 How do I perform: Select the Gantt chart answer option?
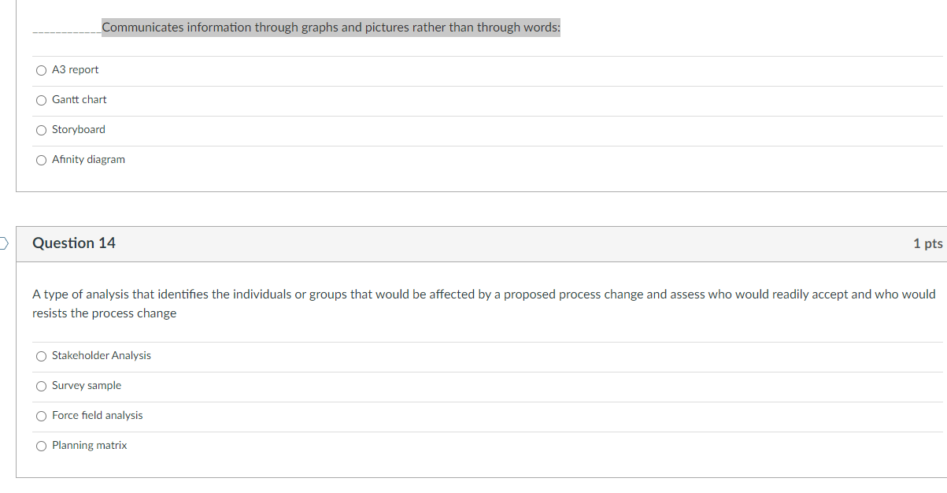(x=40, y=100)
